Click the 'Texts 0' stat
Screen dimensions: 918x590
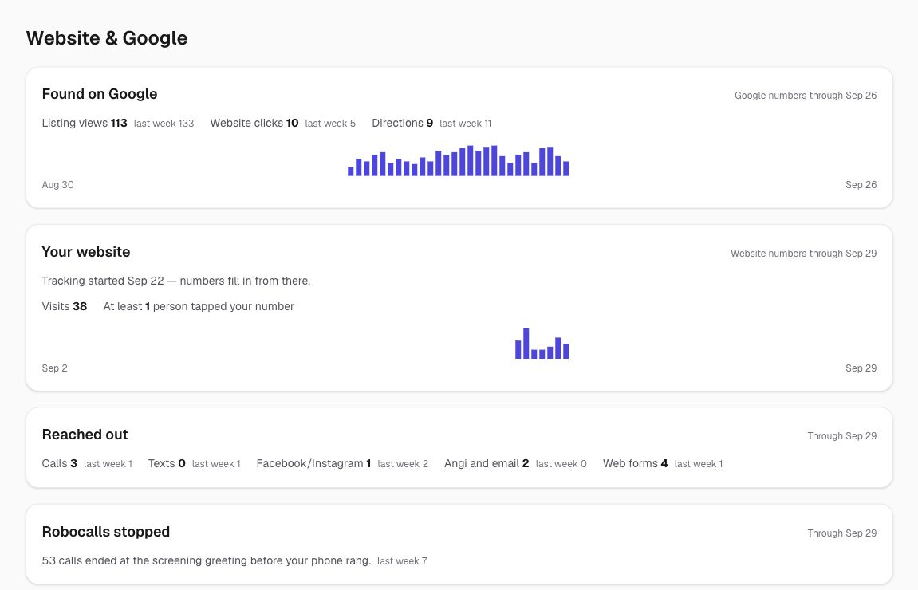pyautogui.click(x=167, y=463)
